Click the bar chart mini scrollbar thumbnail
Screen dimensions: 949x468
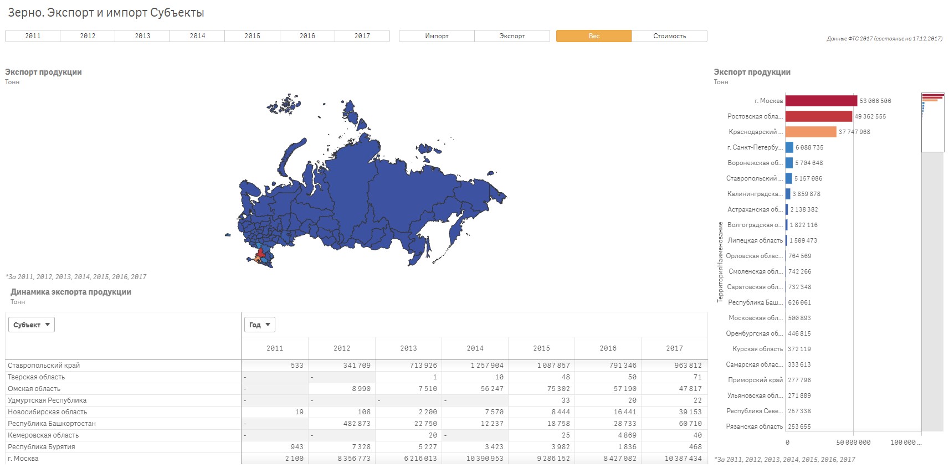point(933,122)
